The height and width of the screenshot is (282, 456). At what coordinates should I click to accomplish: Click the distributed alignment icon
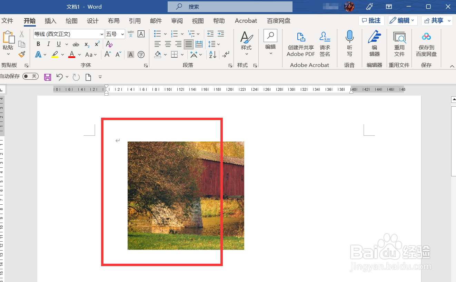point(199,44)
